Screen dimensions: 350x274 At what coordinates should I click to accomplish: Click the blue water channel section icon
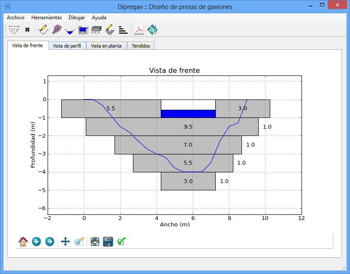click(x=70, y=30)
